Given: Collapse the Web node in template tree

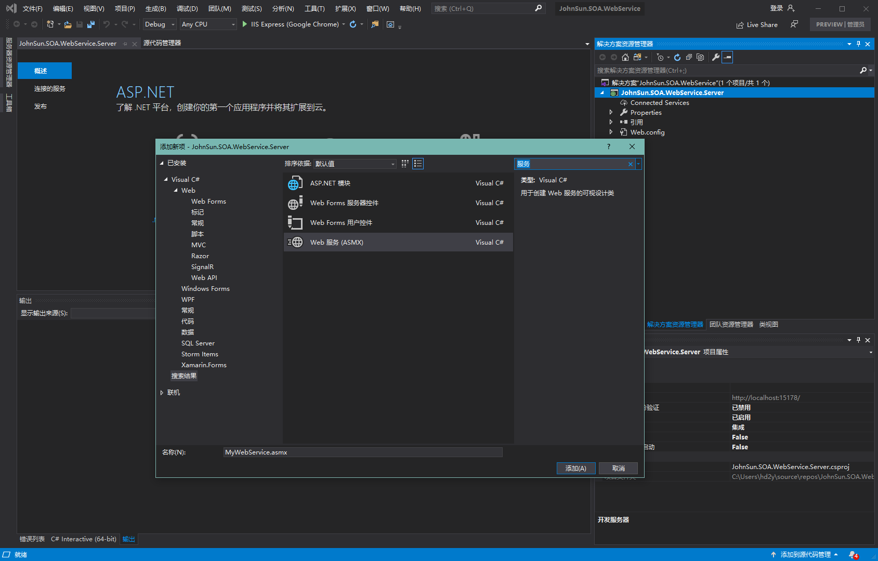Looking at the screenshot, I should point(176,190).
